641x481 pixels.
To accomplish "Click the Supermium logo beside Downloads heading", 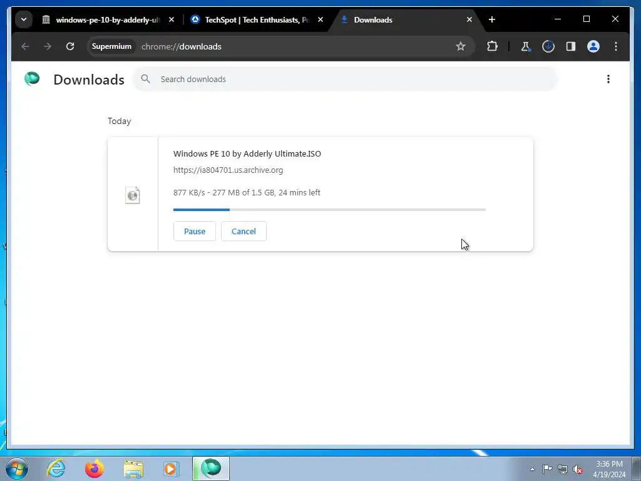I will pyautogui.click(x=32, y=78).
